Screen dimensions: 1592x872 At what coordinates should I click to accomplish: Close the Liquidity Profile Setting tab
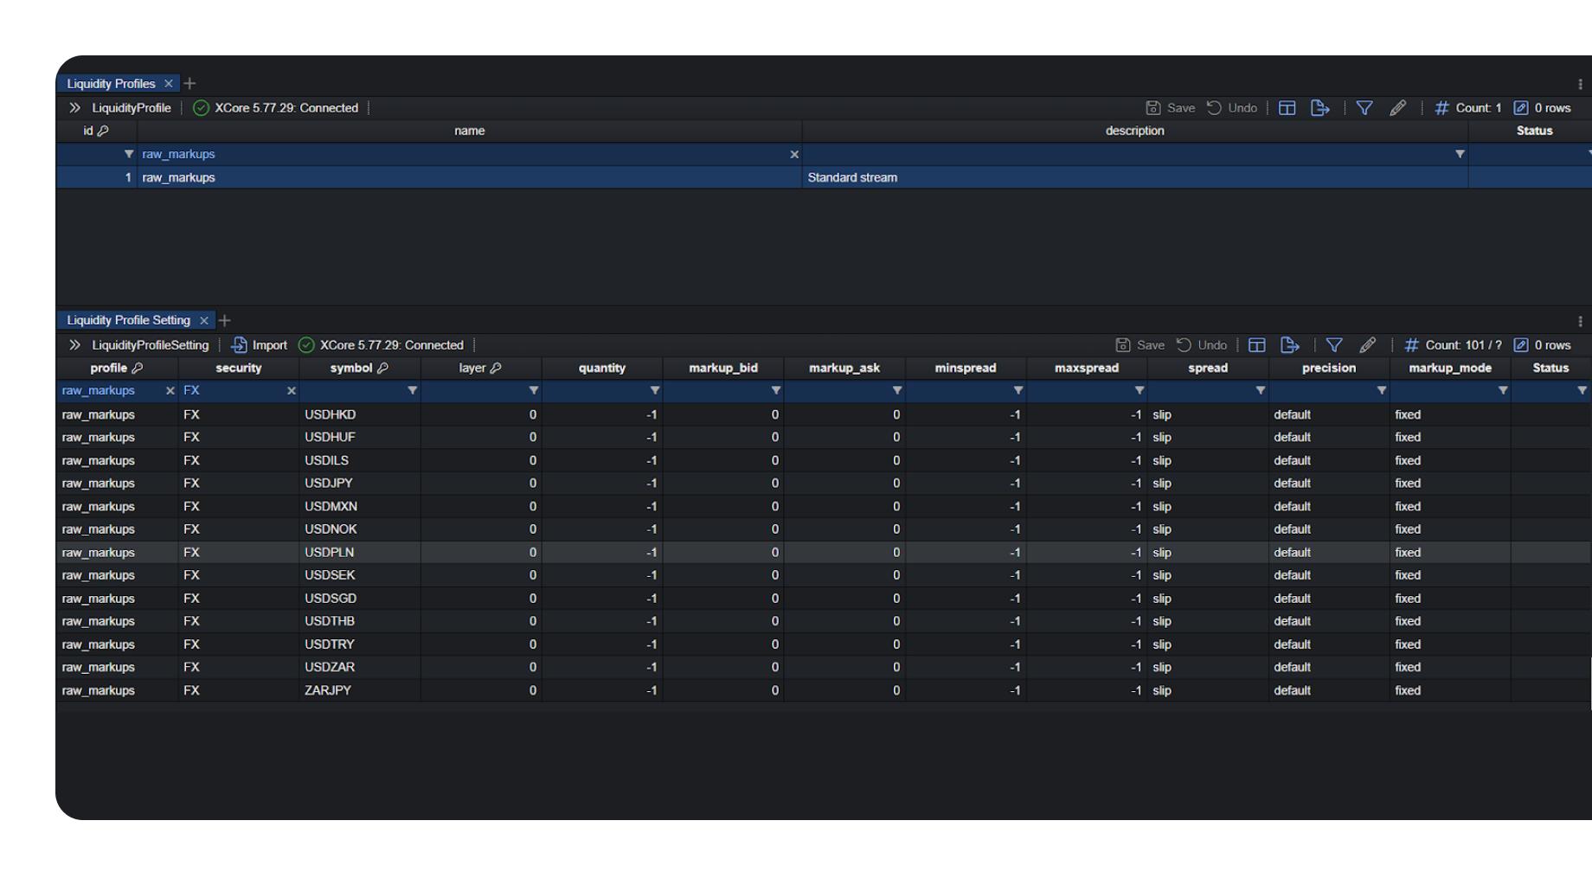tap(204, 321)
